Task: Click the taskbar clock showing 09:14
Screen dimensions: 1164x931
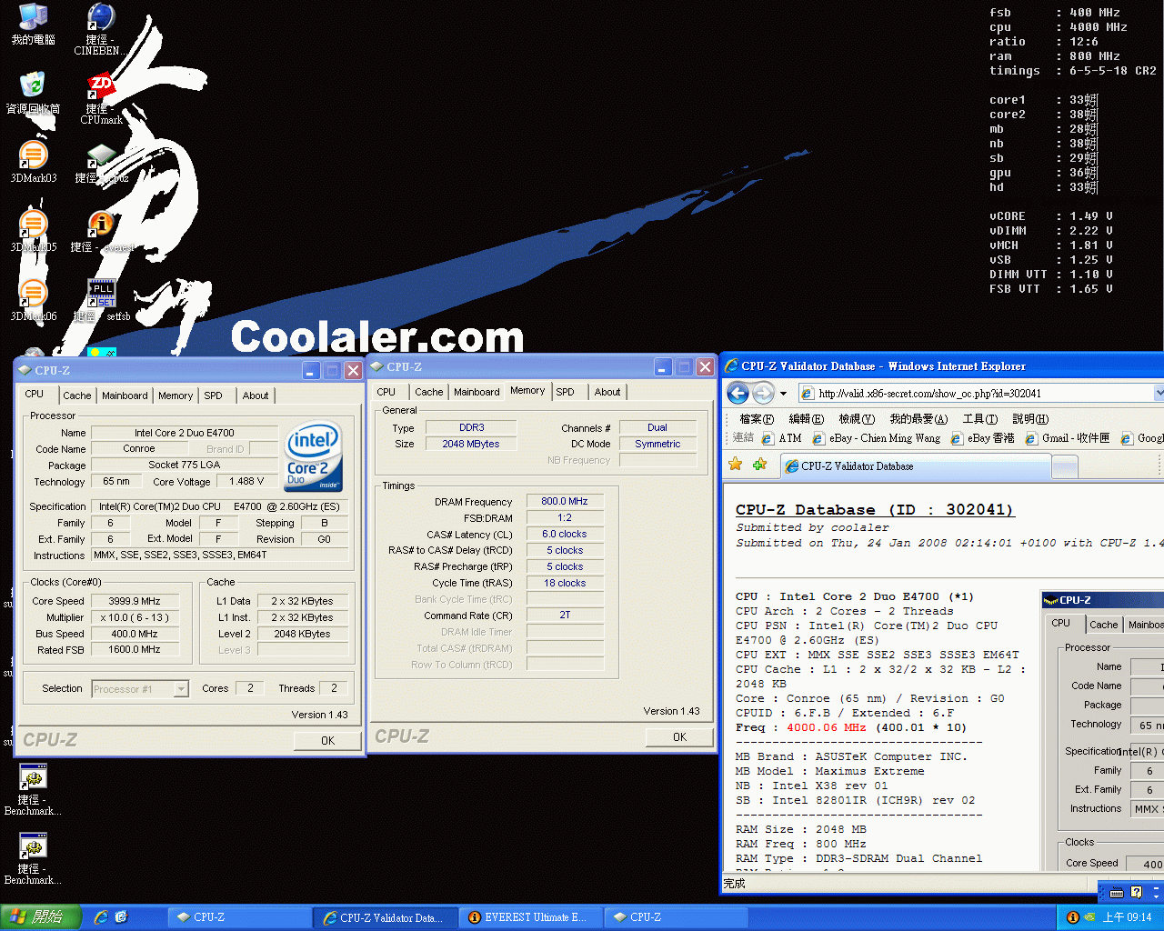Action: point(1128,917)
